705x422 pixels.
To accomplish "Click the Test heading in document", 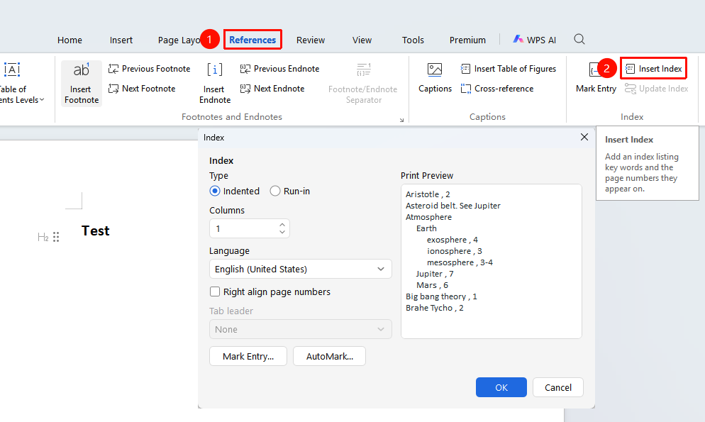I will (95, 231).
